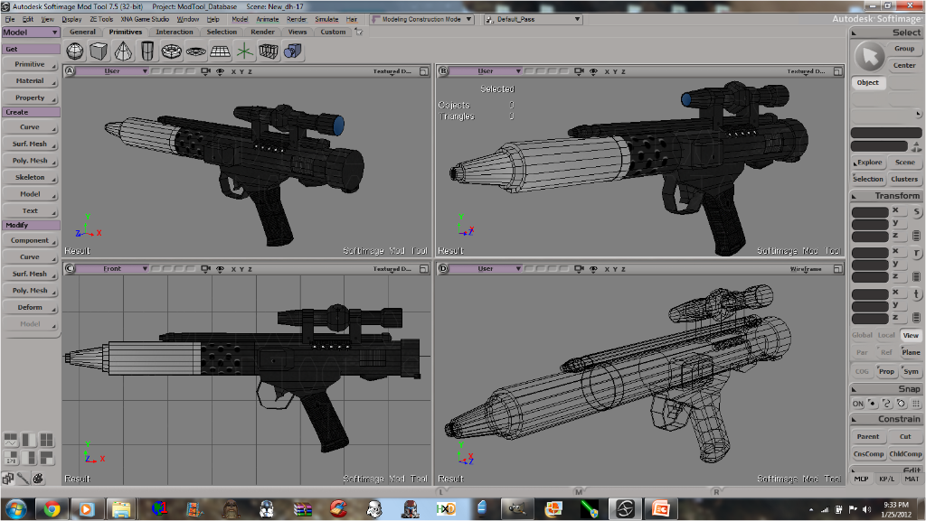Open Google Chrome from the taskbar
The image size is (926, 521).
point(52,508)
